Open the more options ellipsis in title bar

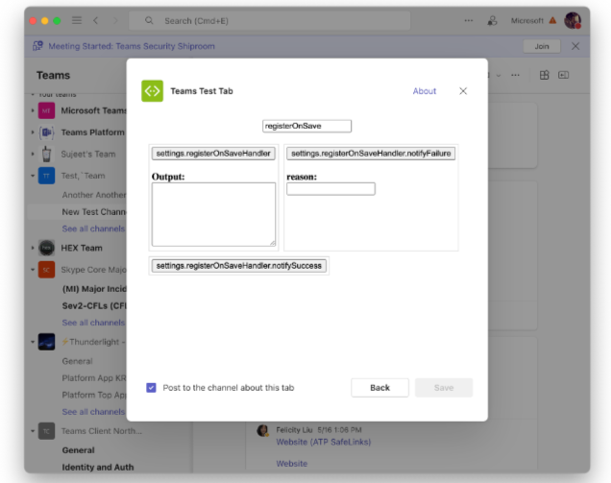(469, 20)
